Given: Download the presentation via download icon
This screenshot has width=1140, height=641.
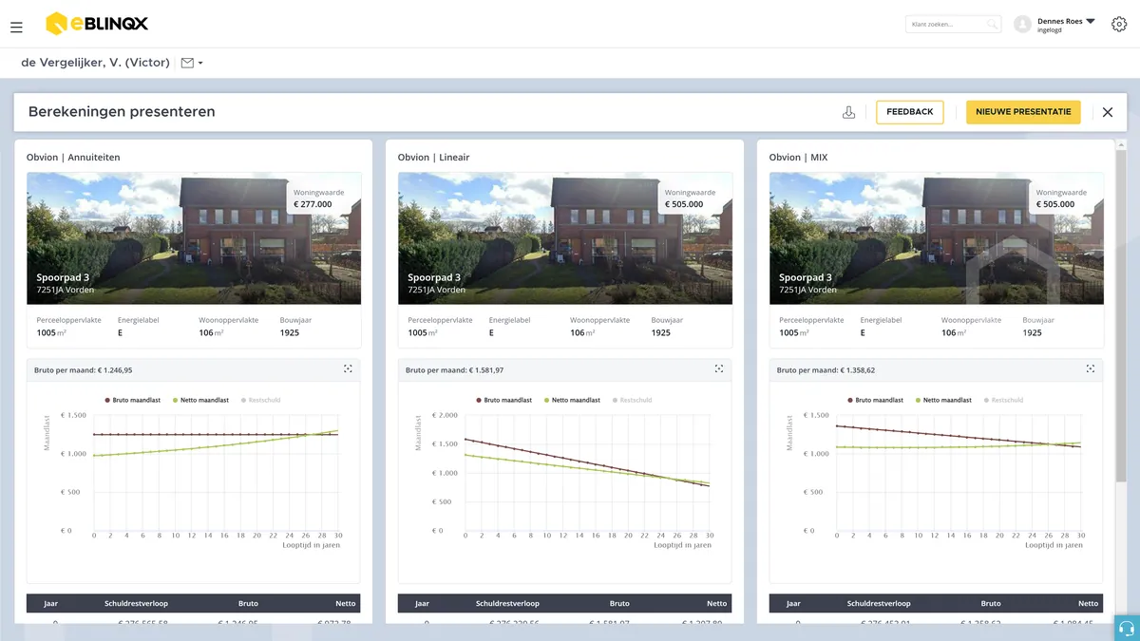Looking at the screenshot, I should point(849,112).
